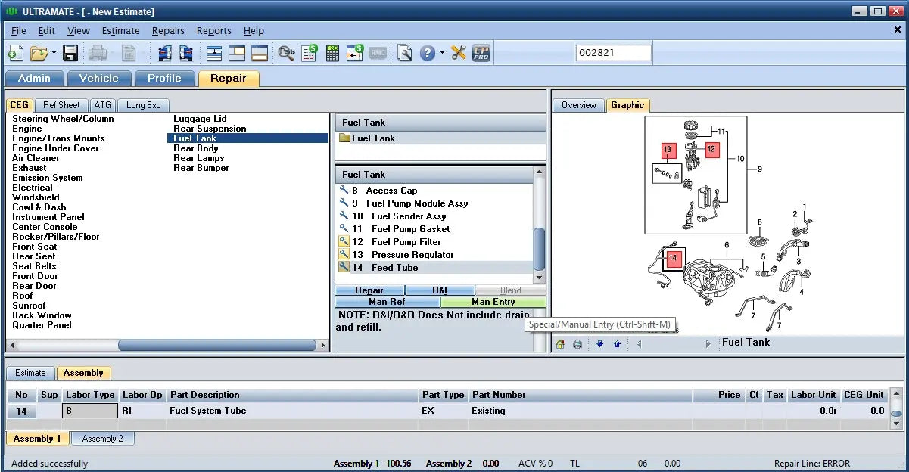Viewport: 909px width, 472px height.
Task: Click the R&I button
Action: click(x=440, y=290)
